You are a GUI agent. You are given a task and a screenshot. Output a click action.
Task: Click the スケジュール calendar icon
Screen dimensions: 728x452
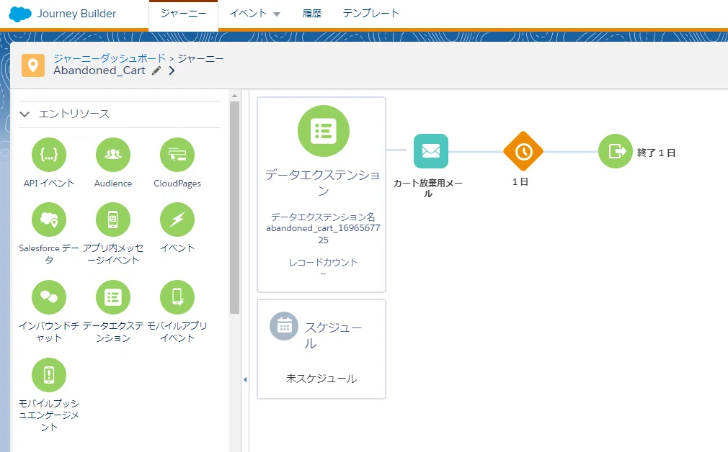coord(284,326)
